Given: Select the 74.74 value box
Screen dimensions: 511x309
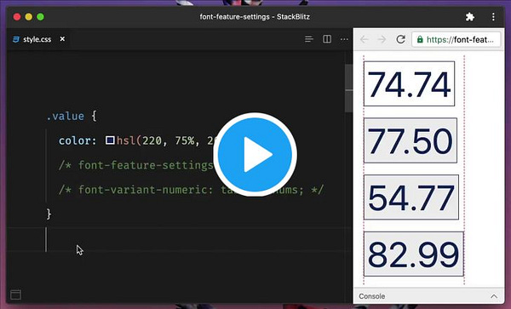Looking at the screenshot, I should click(409, 83).
